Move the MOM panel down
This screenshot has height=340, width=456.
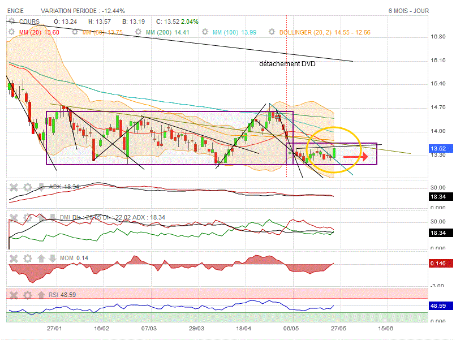point(53,258)
